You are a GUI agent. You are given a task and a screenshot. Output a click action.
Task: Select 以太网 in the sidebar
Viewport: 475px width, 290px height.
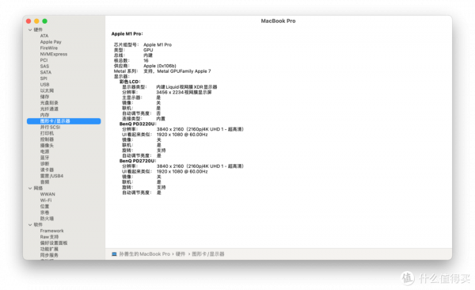(x=47, y=90)
